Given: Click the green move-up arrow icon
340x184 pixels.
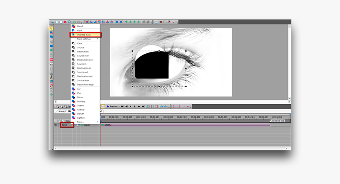Looking at the screenshot, I should (127, 22).
